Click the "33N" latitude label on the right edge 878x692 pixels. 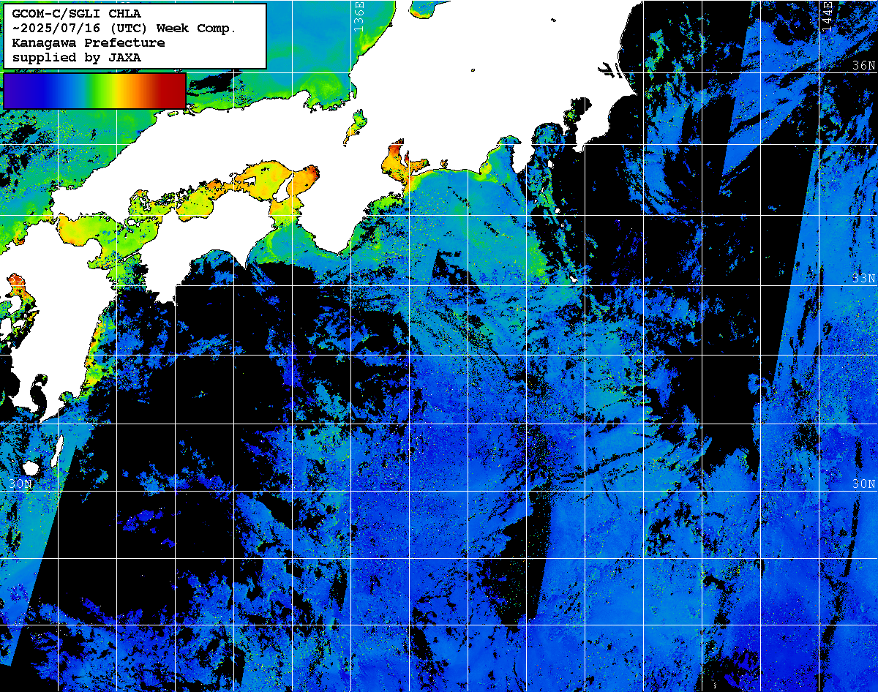[863, 279]
